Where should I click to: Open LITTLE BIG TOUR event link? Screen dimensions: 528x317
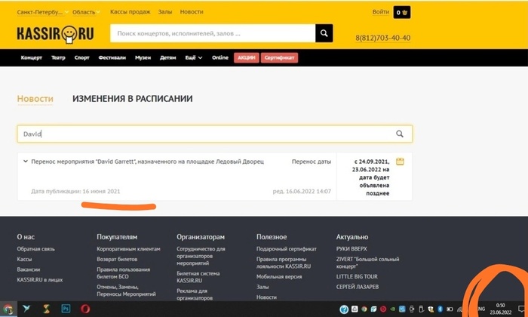pyautogui.click(x=357, y=276)
